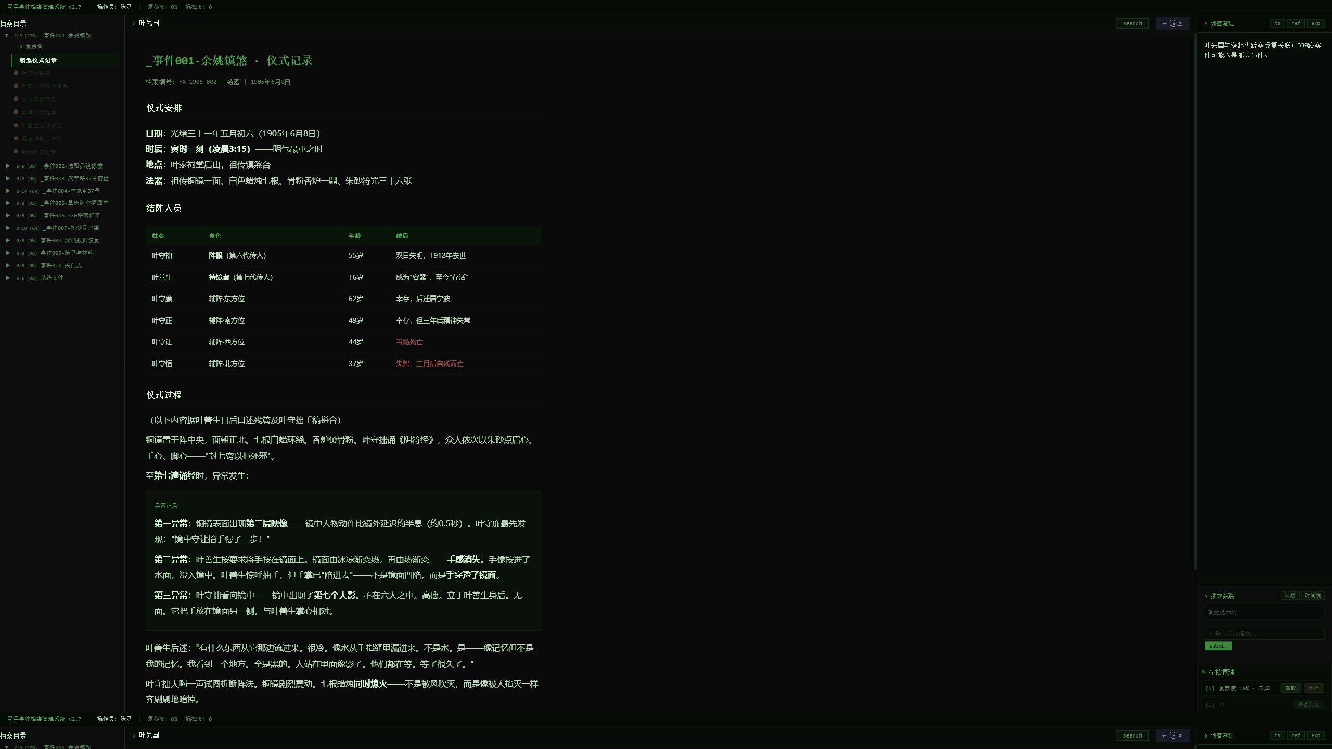The image size is (1332, 749).
Task: Click the 角色 column header
Action: [215, 236]
